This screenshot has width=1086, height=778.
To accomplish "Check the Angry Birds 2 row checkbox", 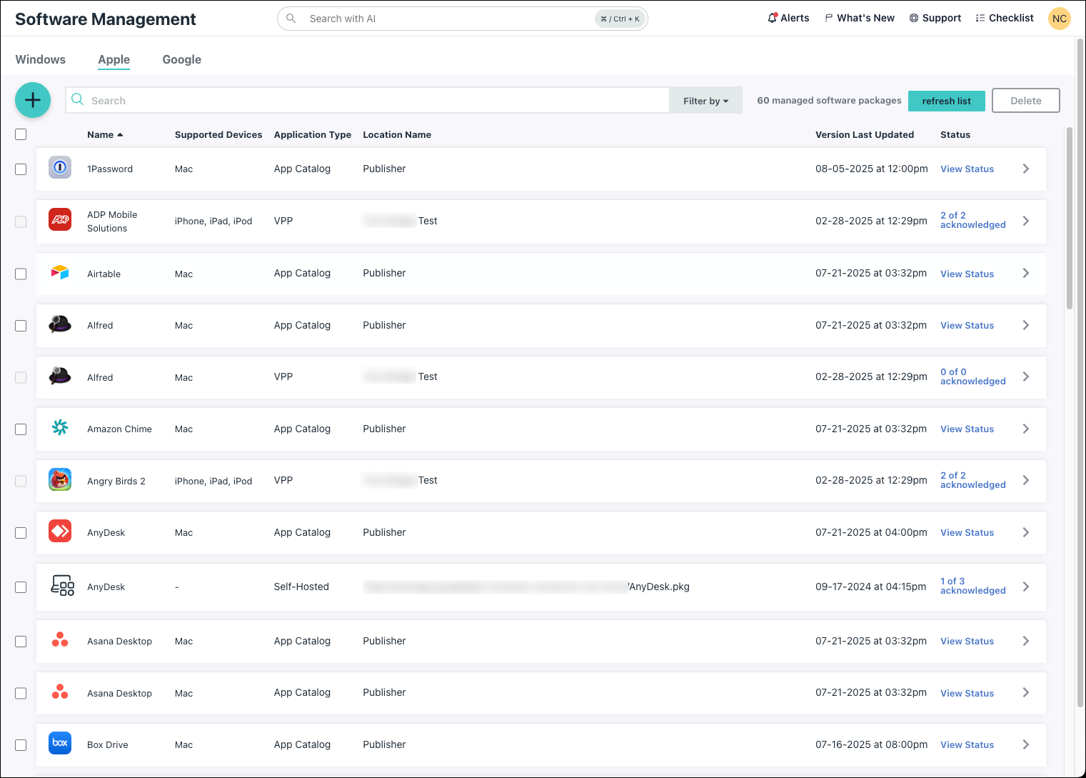I will coord(21,482).
